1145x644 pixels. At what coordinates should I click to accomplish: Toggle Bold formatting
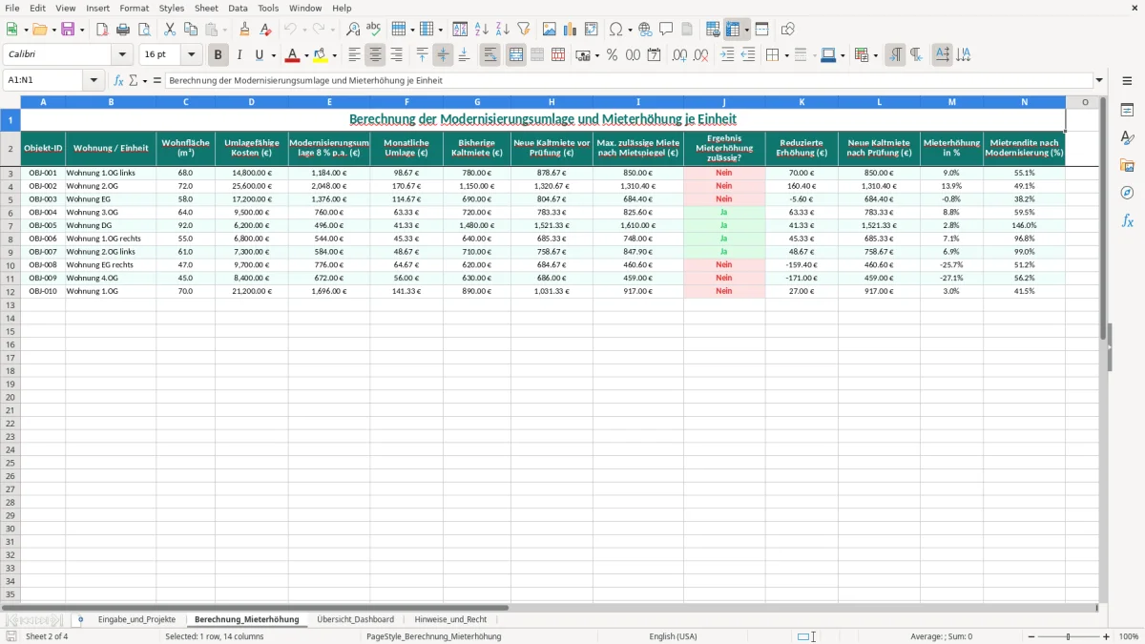pyautogui.click(x=219, y=55)
